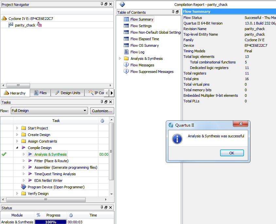Close the Quartus II dialog
This screenshot has width=276, height=224.
[x=241, y=124]
